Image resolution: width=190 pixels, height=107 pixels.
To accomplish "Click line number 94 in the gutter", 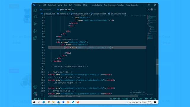I will 43,48.
